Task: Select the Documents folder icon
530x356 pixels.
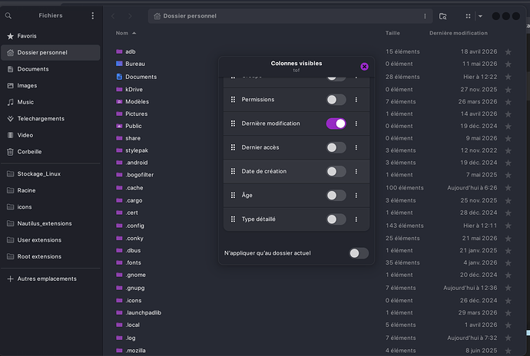Action: coord(119,77)
